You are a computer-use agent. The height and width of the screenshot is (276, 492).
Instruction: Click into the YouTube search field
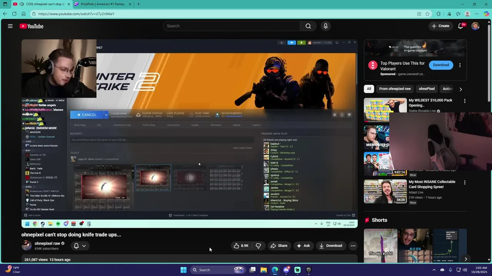click(231, 26)
